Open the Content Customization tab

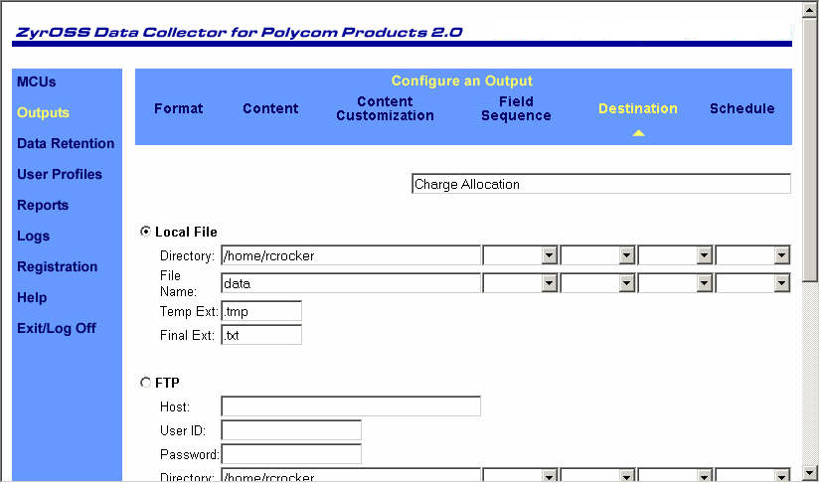point(385,108)
